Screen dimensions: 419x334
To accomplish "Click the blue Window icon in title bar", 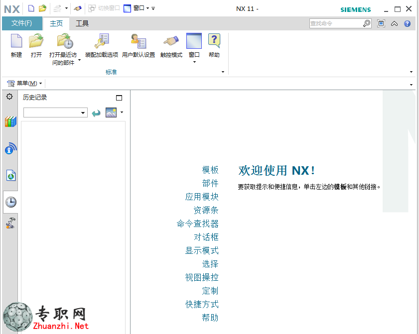I will (127, 8).
